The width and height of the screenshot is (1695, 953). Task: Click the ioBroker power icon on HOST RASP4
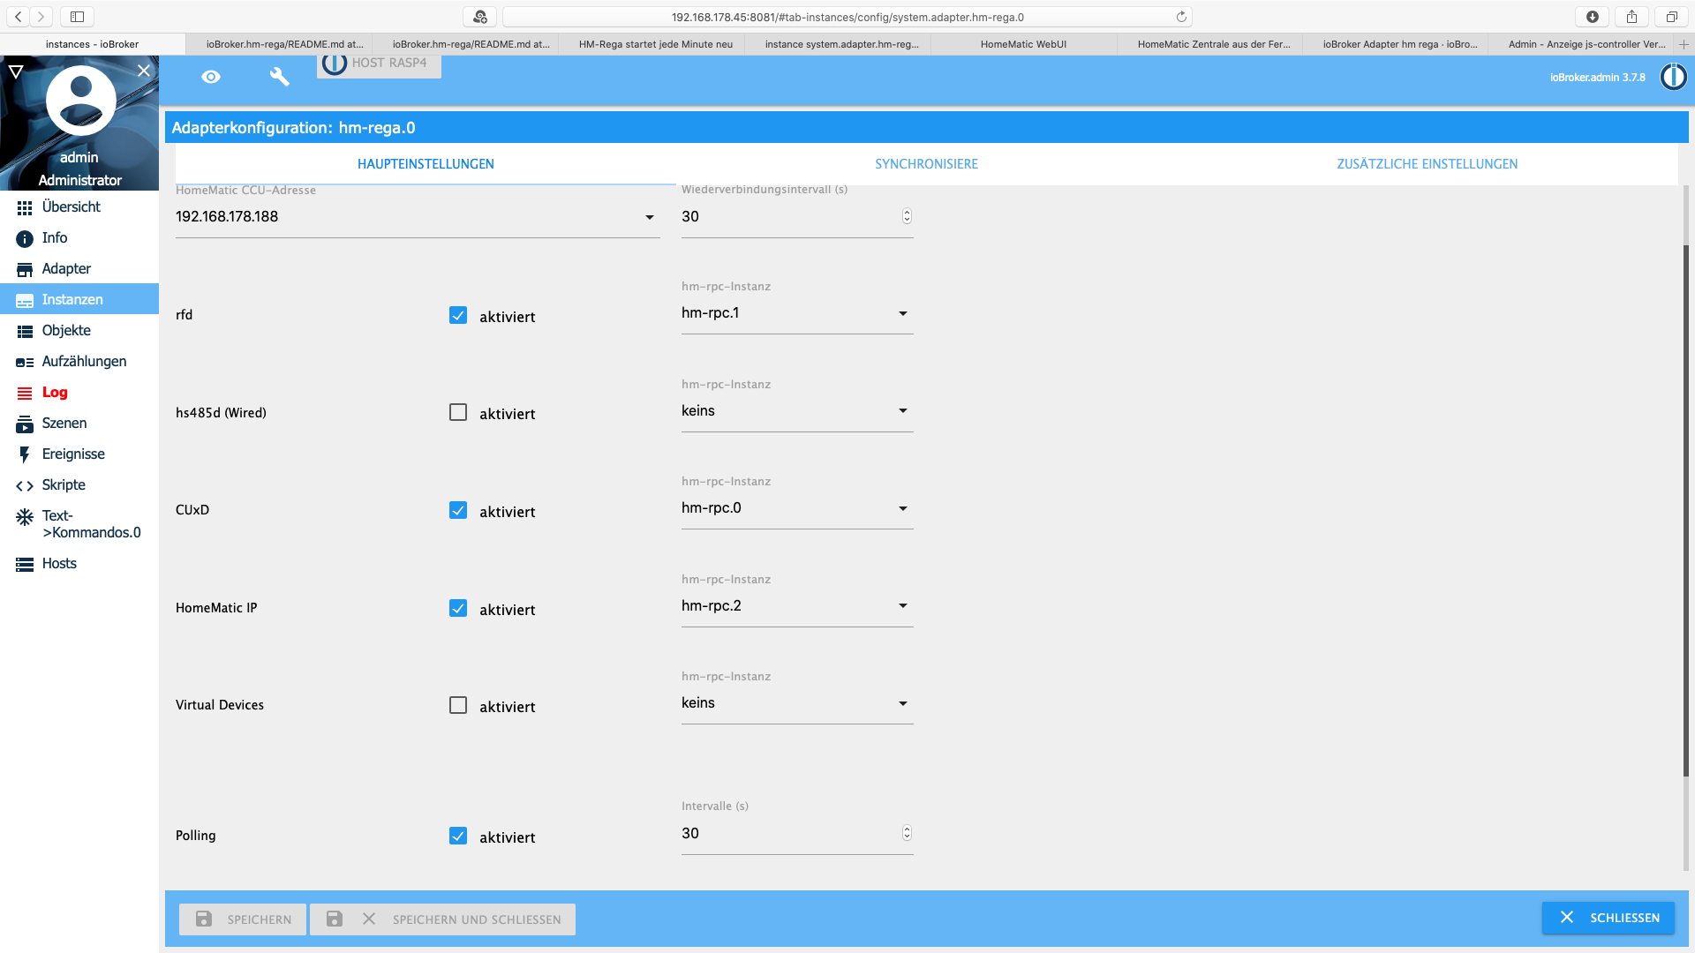(335, 64)
